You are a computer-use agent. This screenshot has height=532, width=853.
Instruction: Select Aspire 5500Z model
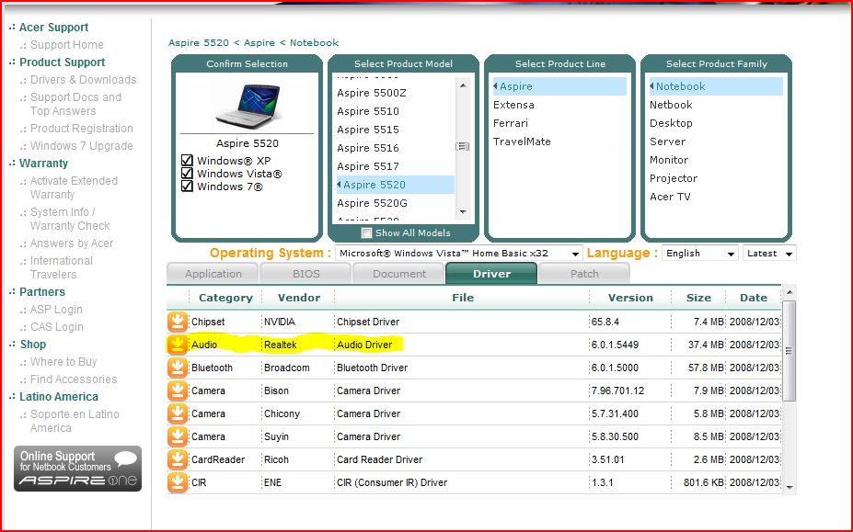(x=372, y=93)
